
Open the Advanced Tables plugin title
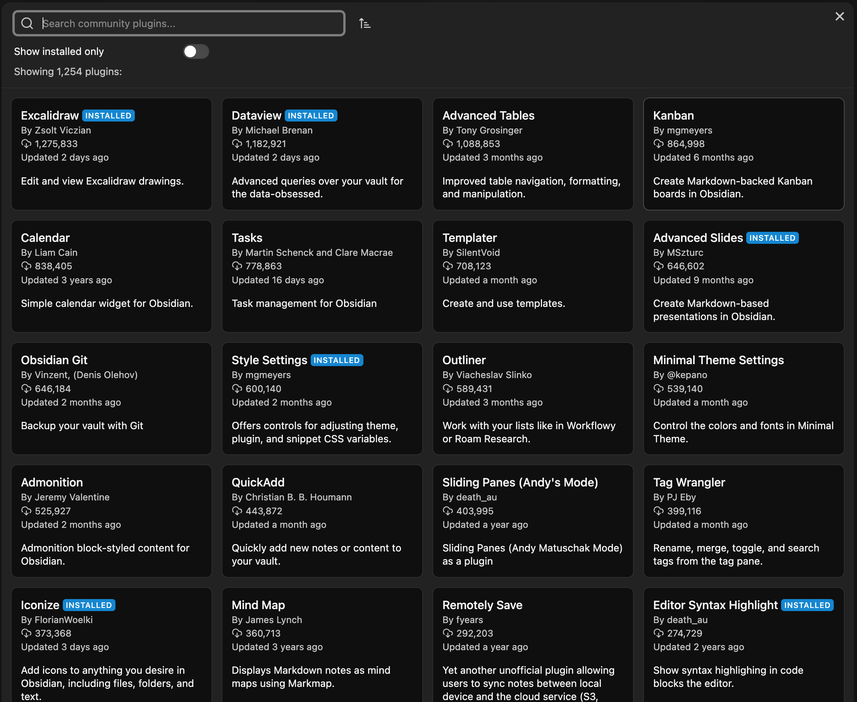[x=488, y=116]
